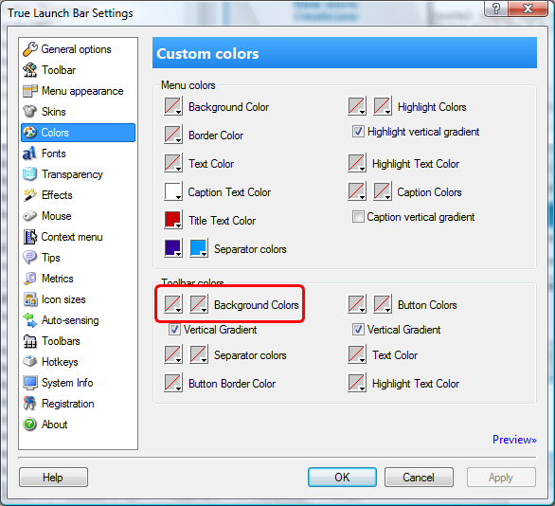Click the Transparency icon
Viewport: 555px width, 506px height.
29,174
